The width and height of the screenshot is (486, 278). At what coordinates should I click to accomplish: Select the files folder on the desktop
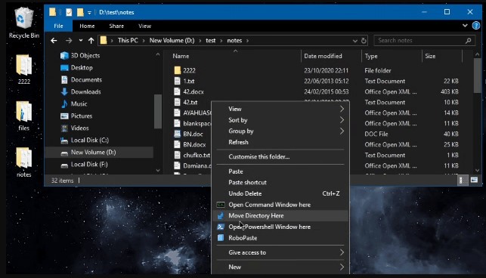tap(24, 116)
